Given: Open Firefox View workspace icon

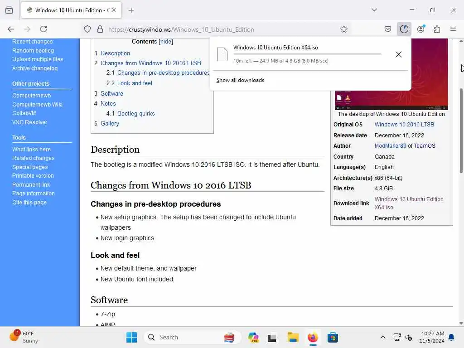Looking at the screenshot, I should coord(9,10).
